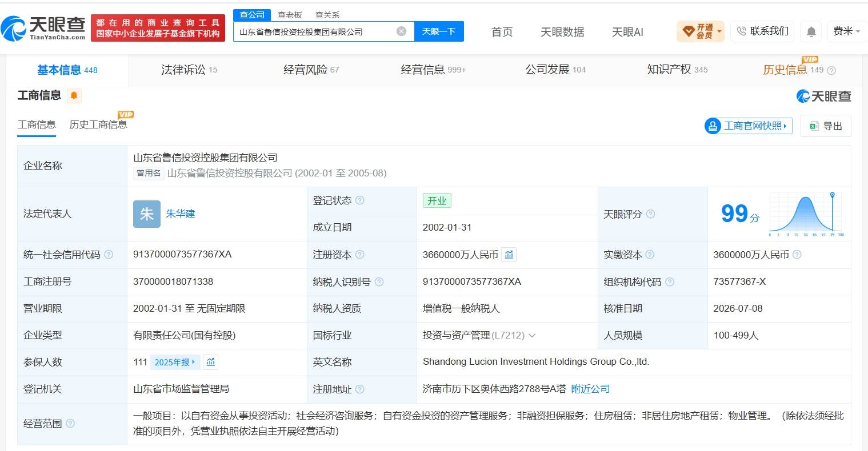
Task: Switch to 公司发展 tab
Action: click(555, 70)
